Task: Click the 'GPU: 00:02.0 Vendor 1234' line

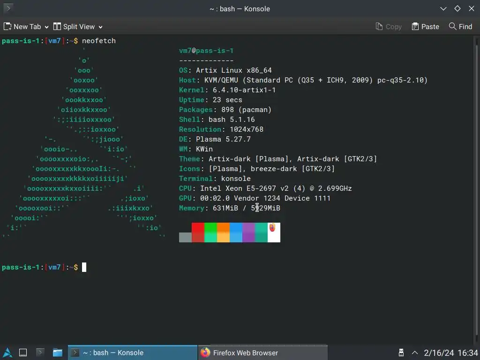Action: (x=255, y=198)
